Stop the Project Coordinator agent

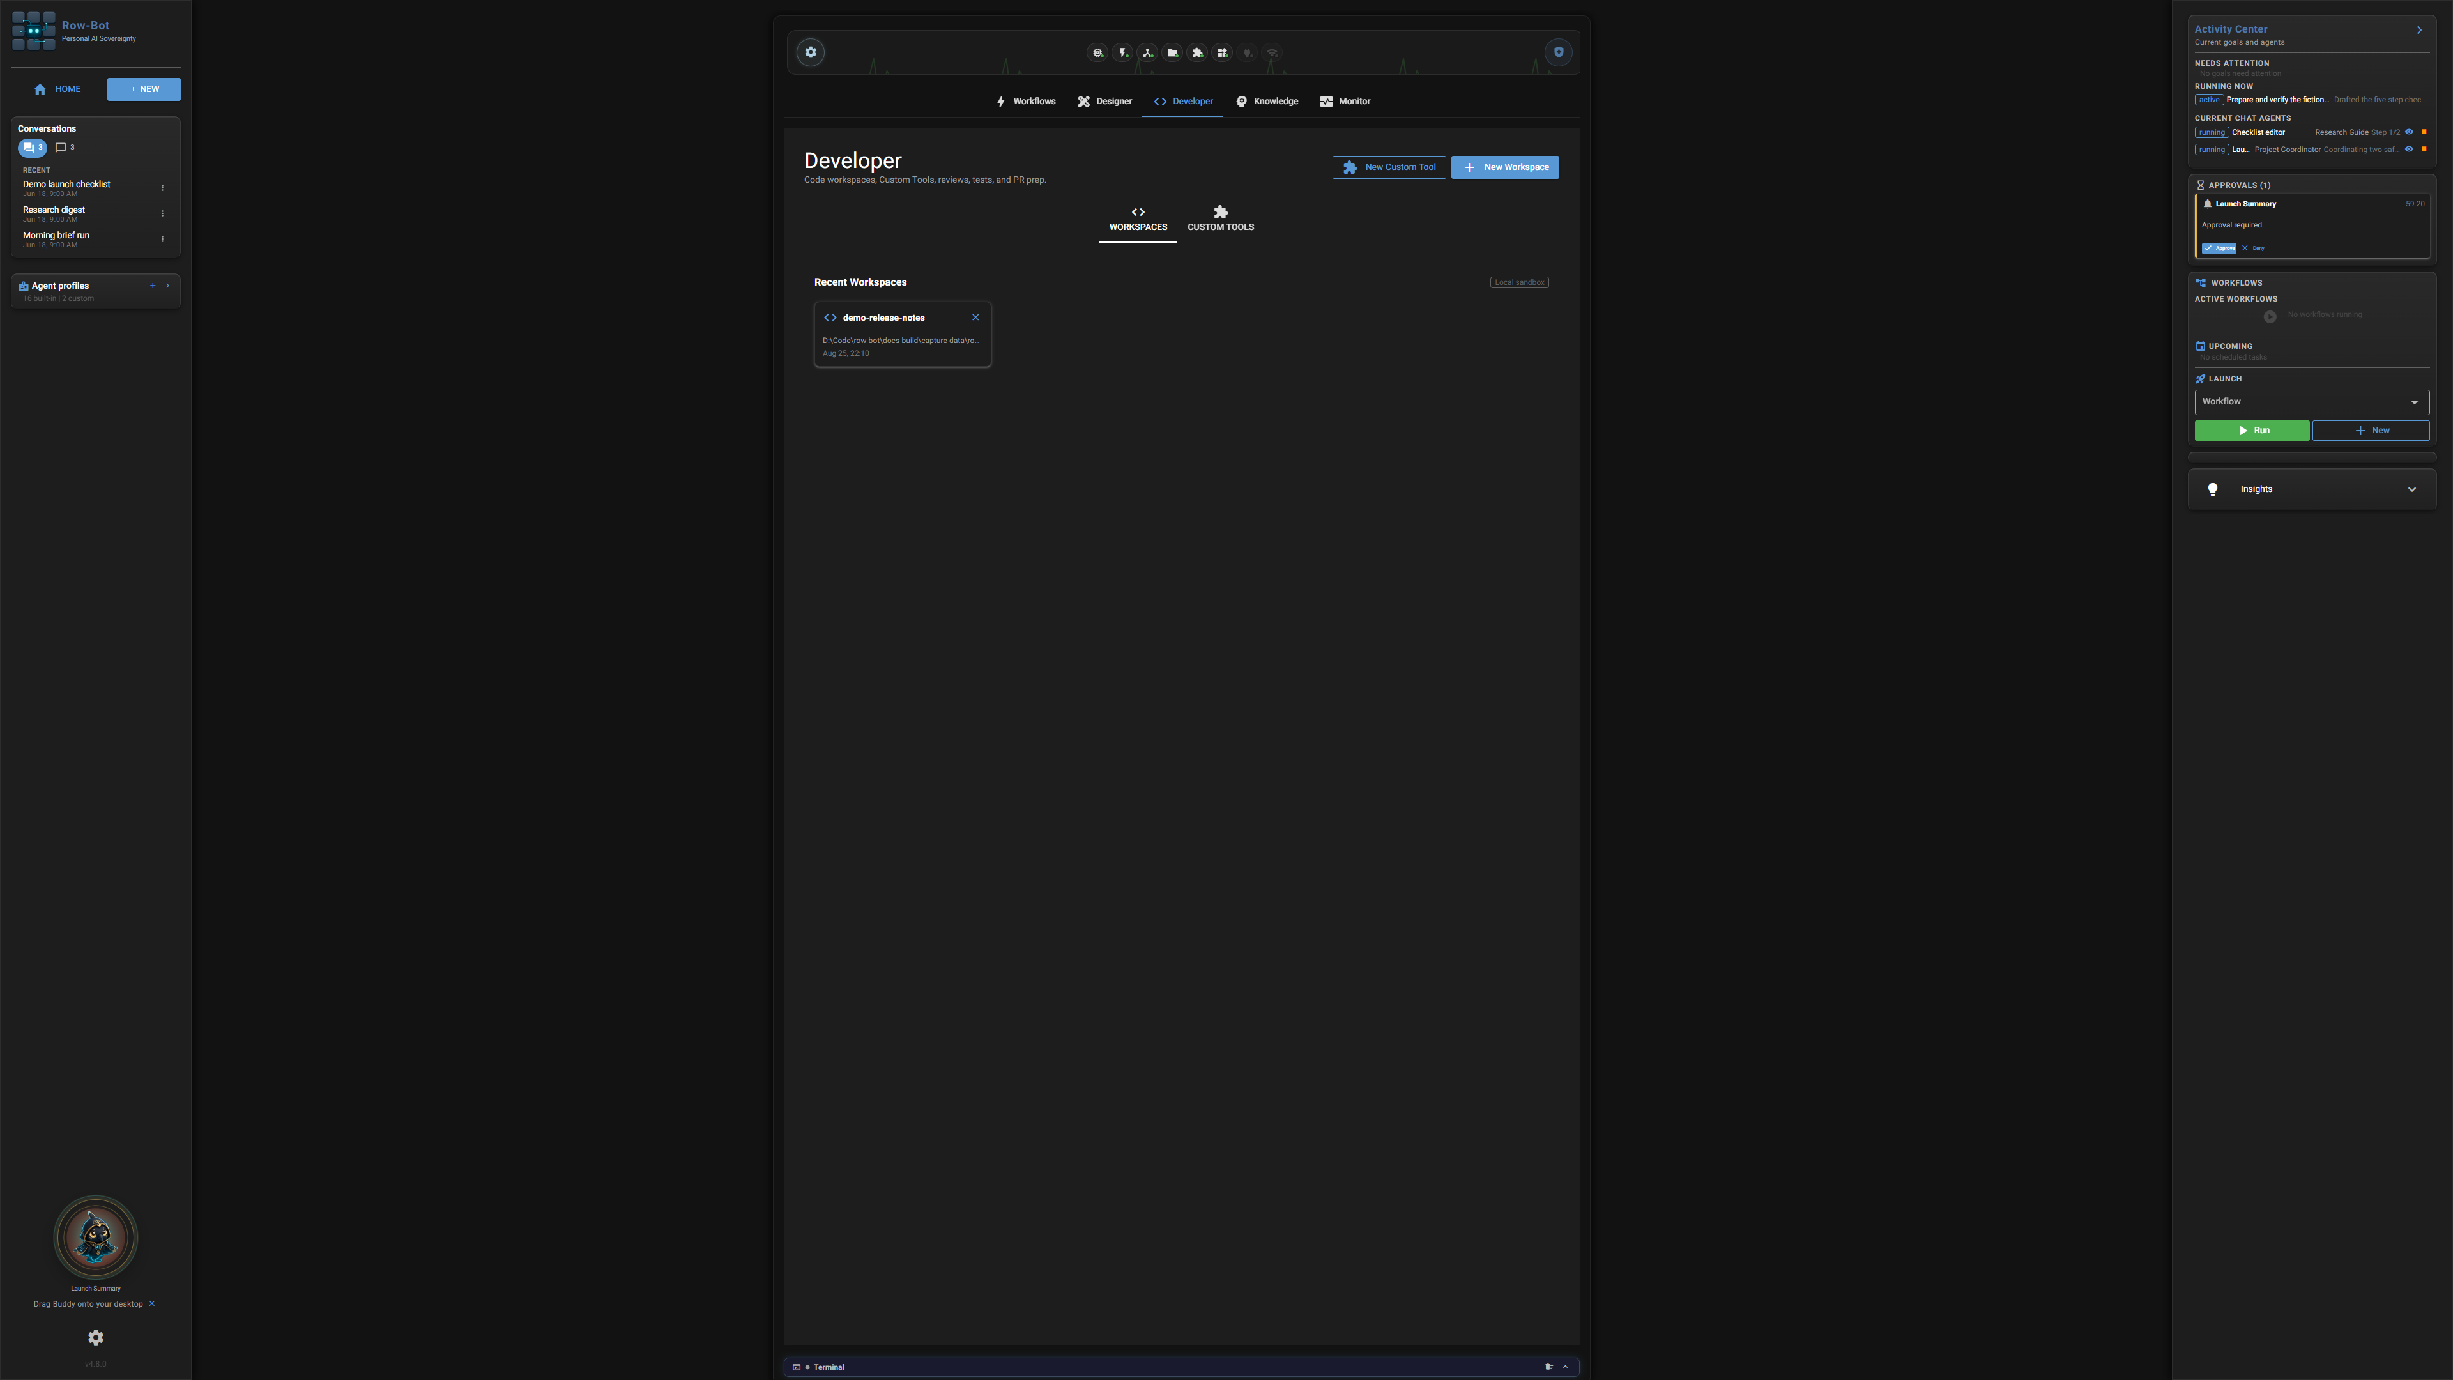click(2424, 149)
